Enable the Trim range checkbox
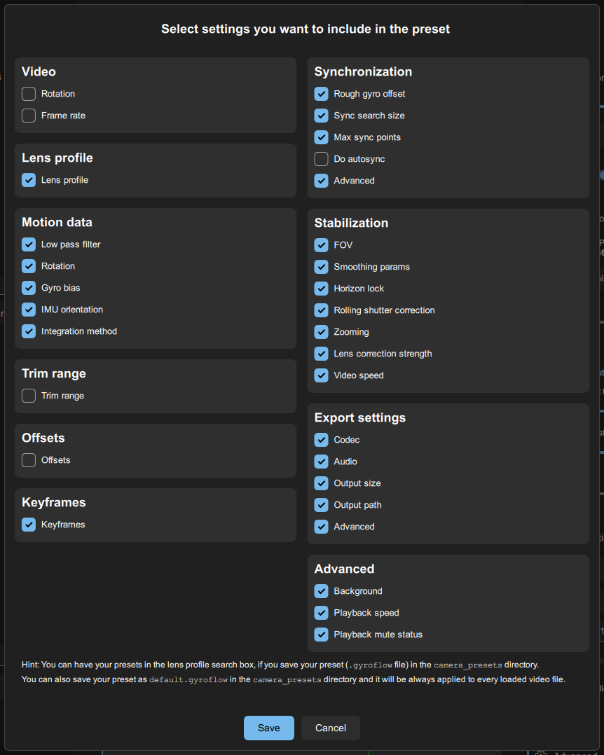 29,396
